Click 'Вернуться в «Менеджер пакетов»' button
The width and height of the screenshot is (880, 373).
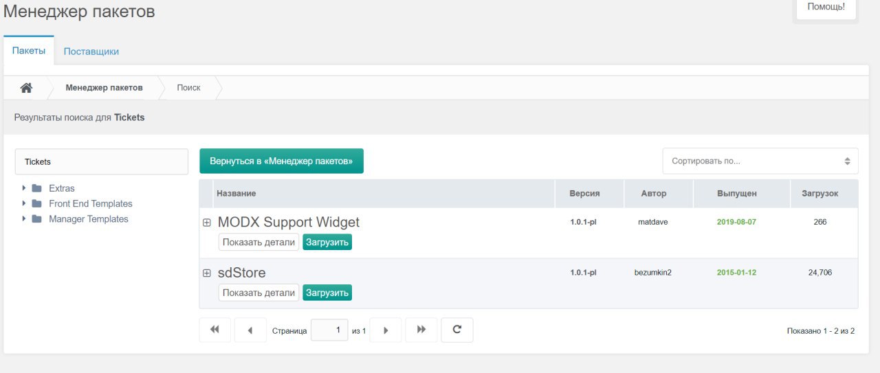click(281, 161)
